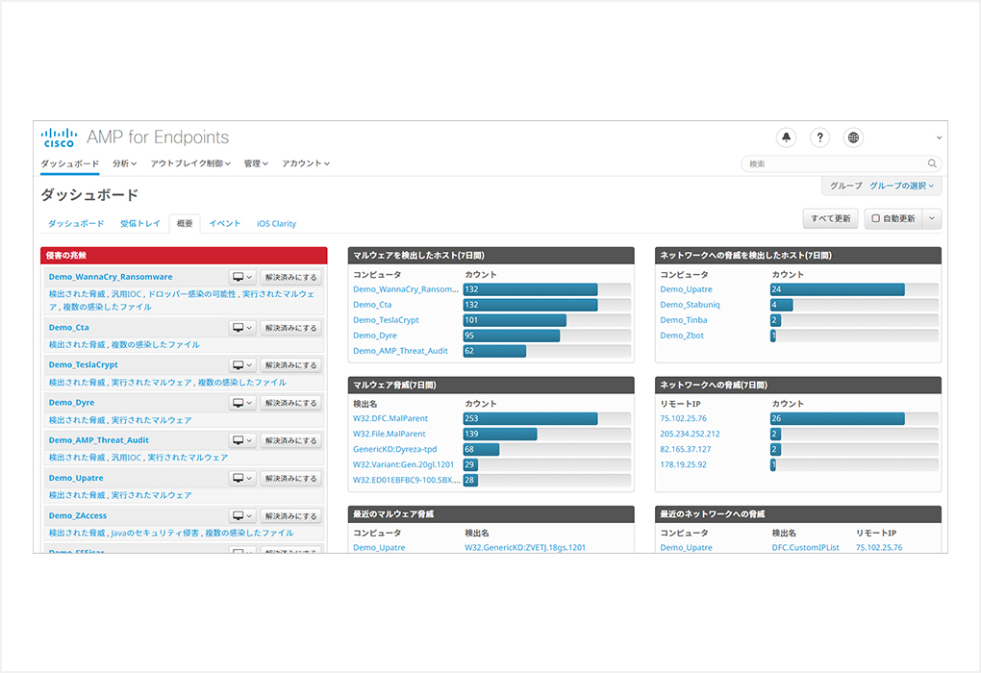This screenshot has height=673, width=981.
Task: Switch to the イベント tab
Action: [225, 223]
